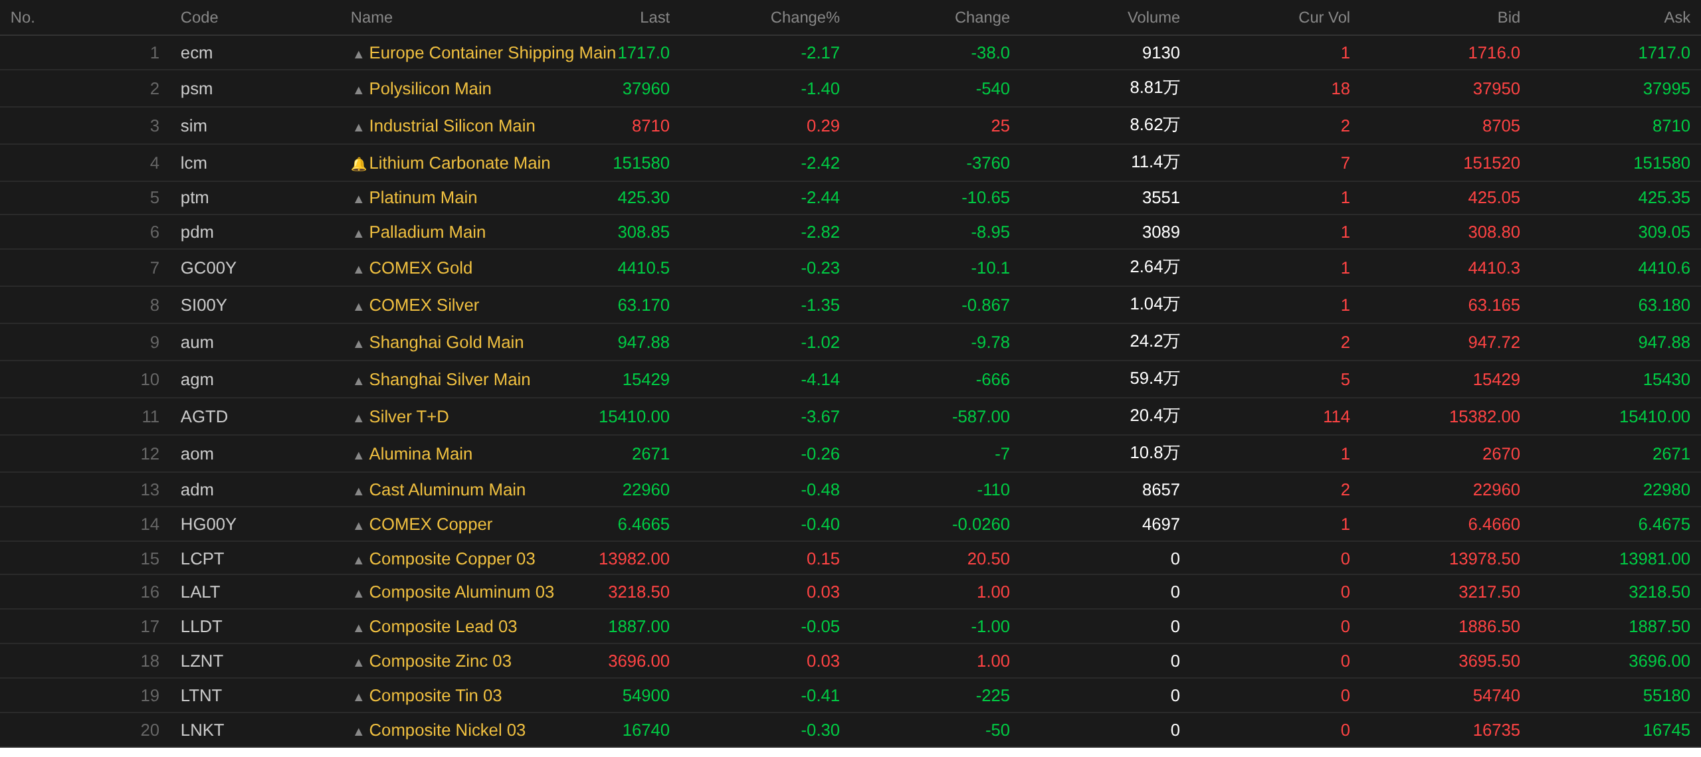Viewport: 1701px width, 757px height.
Task: Open the Europe Container Shipping Main contract
Action: pos(492,52)
